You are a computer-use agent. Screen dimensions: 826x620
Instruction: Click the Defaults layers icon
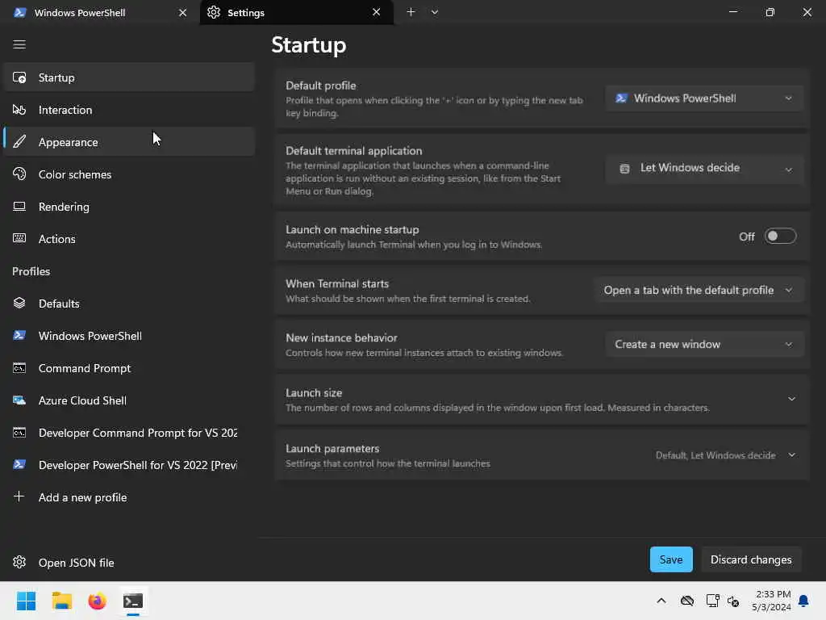19,304
